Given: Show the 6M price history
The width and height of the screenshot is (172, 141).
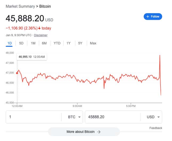Looking at the screenshot, I should click(x=44, y=43).
